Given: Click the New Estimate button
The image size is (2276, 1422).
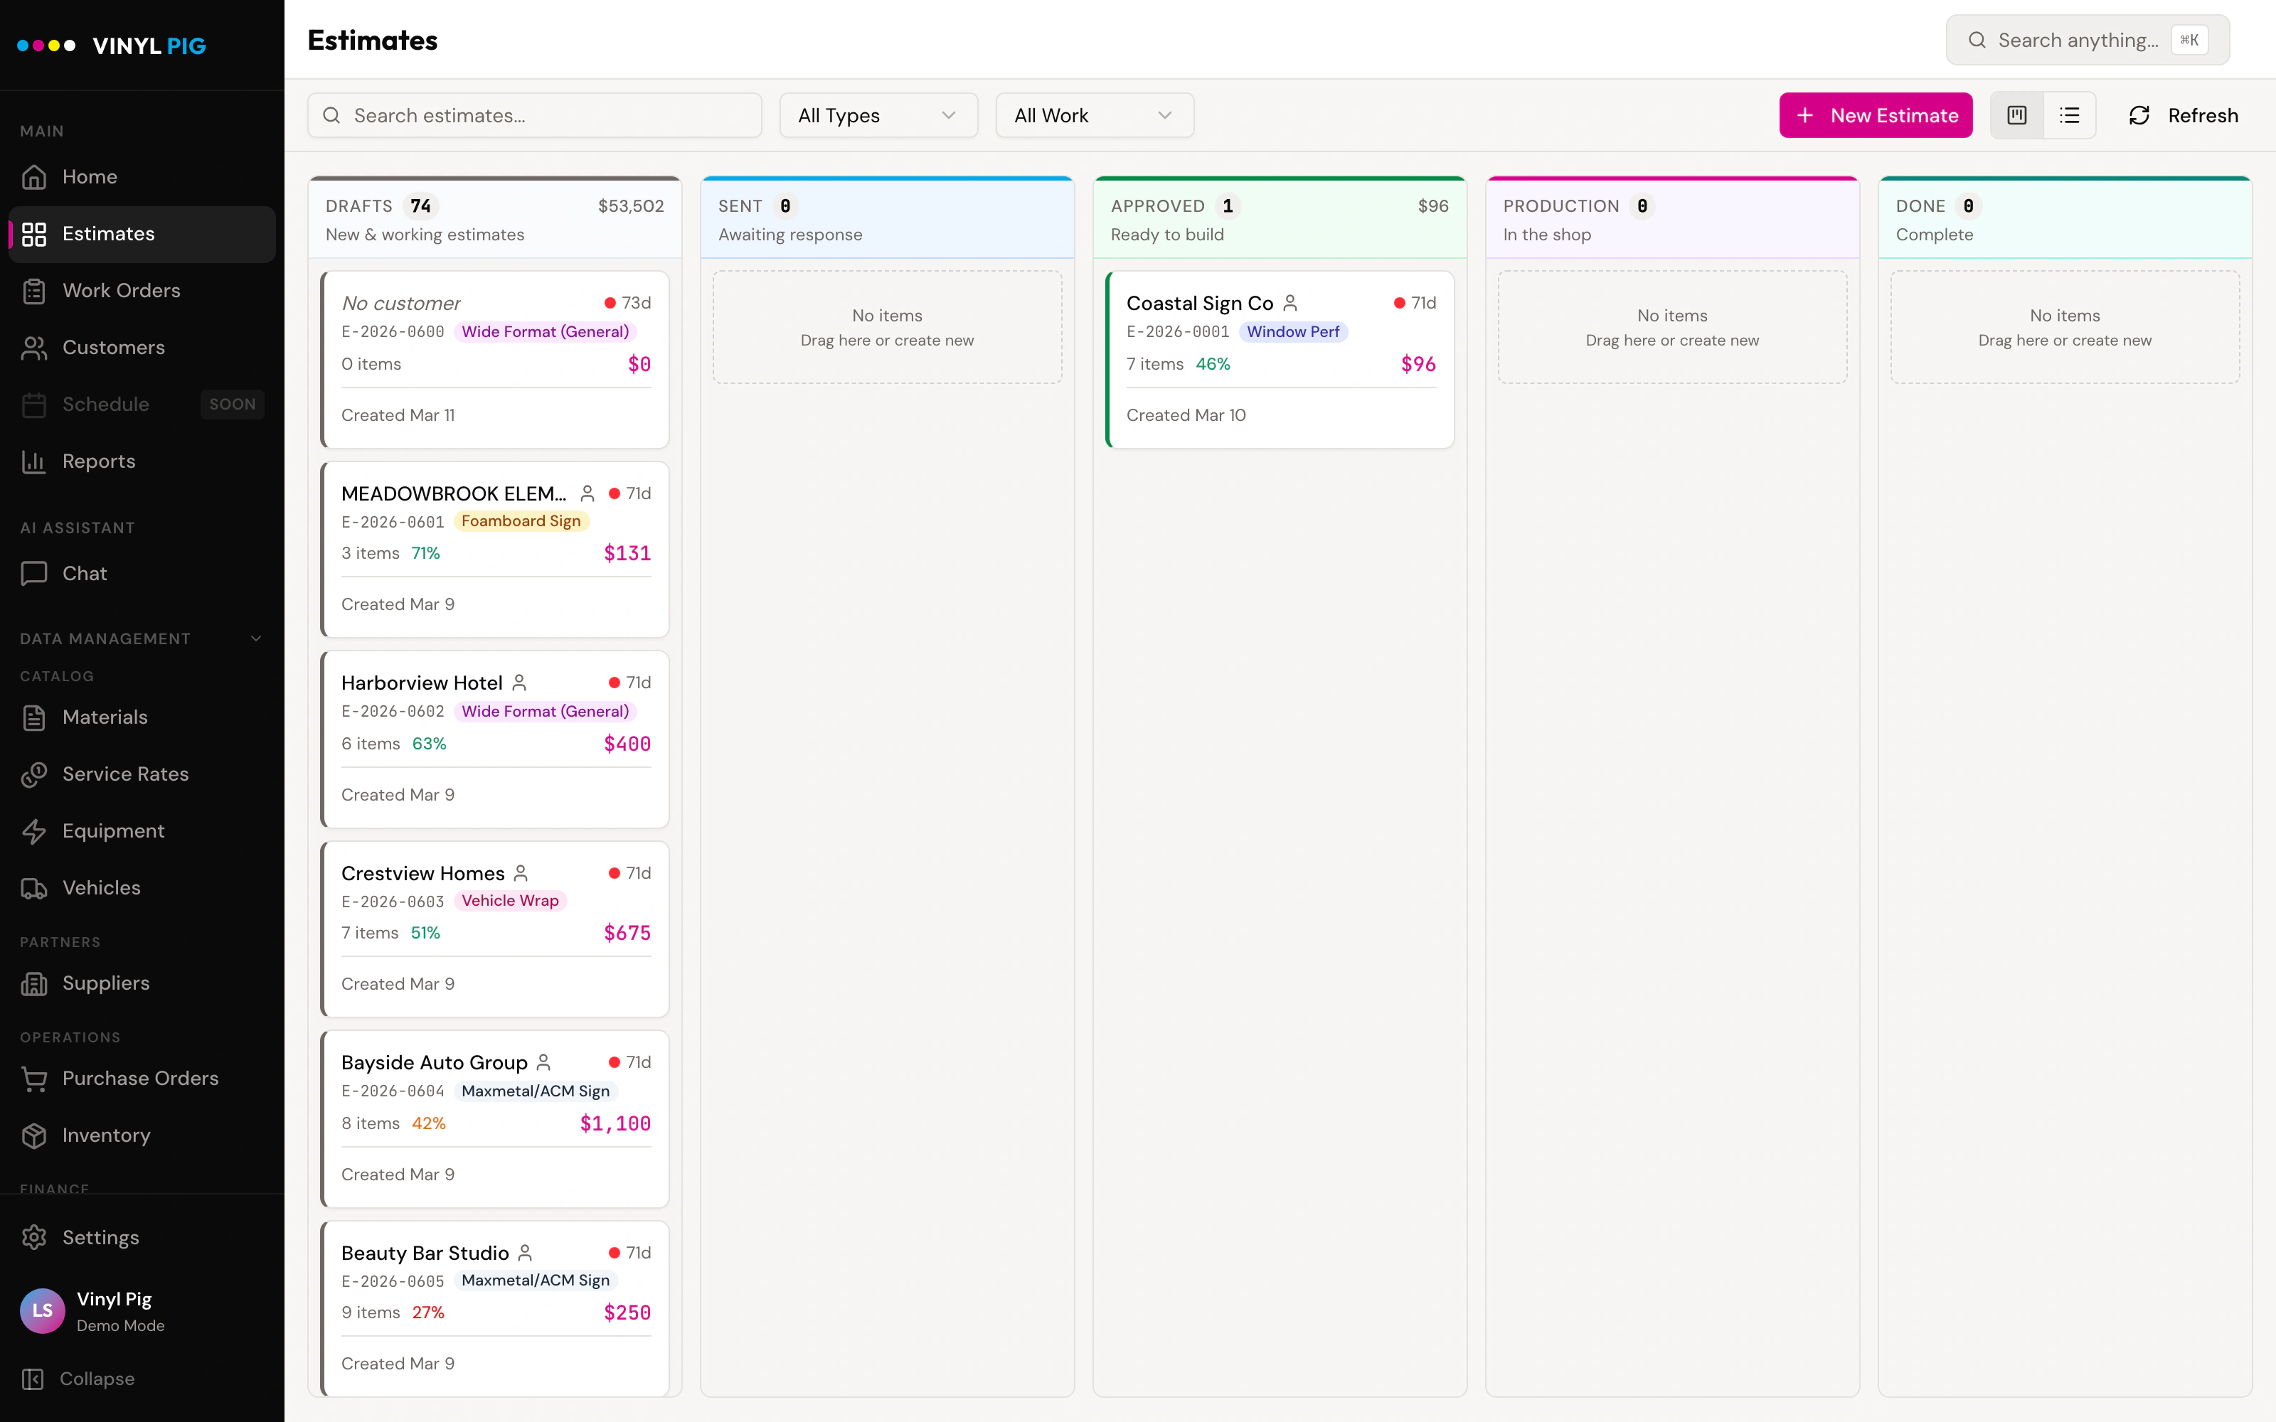Looking at the screenshot, I should click(x=1876, y=116).
